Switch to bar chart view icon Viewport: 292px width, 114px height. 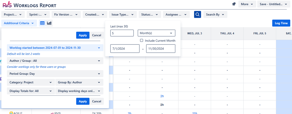coord(49,23)
